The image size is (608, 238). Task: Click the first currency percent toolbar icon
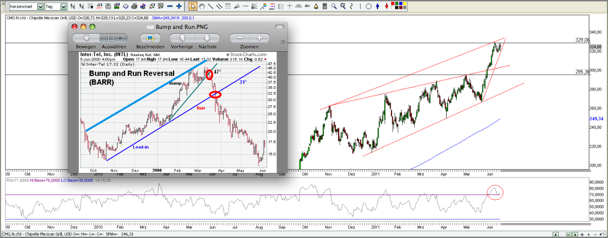[73, 6]
